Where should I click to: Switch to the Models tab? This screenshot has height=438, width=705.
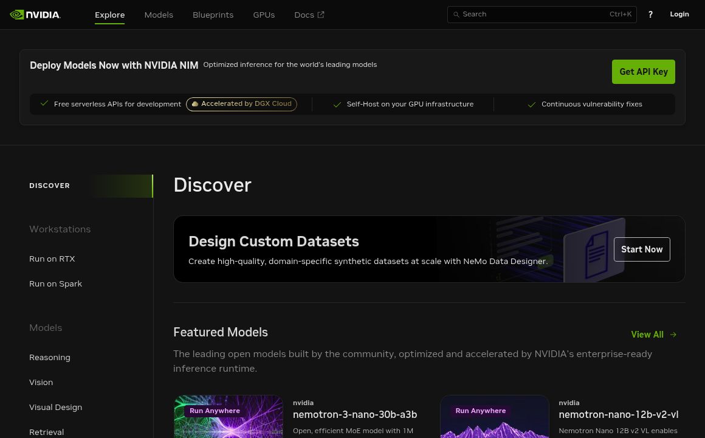click(x=159, y=15)
